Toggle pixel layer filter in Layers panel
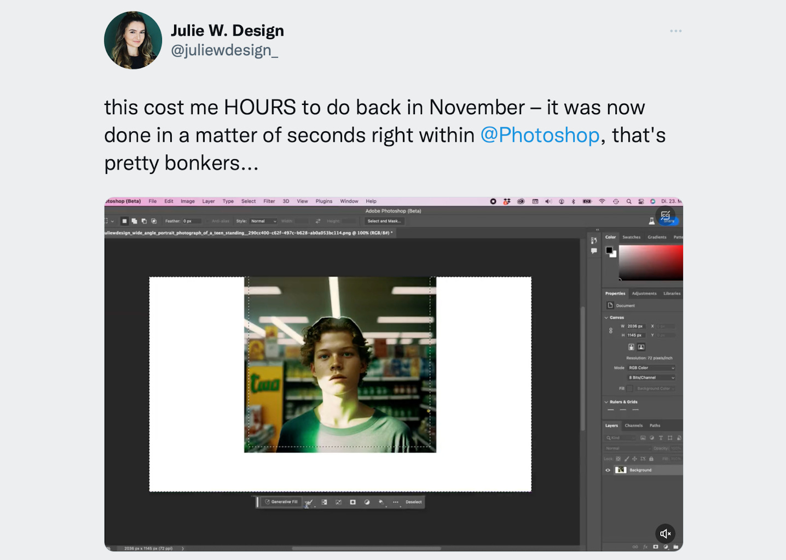This screenshot has width=786, height=560. click(643, 438)
